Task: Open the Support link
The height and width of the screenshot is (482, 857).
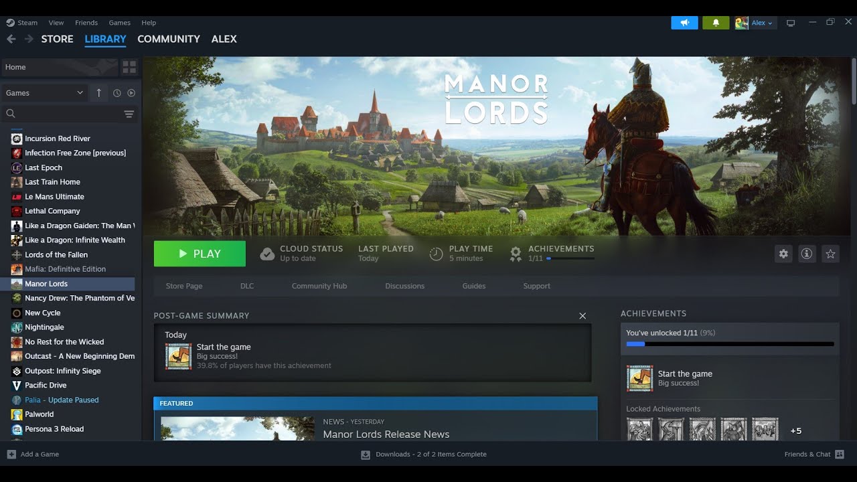Action: (x=536, y=286)
